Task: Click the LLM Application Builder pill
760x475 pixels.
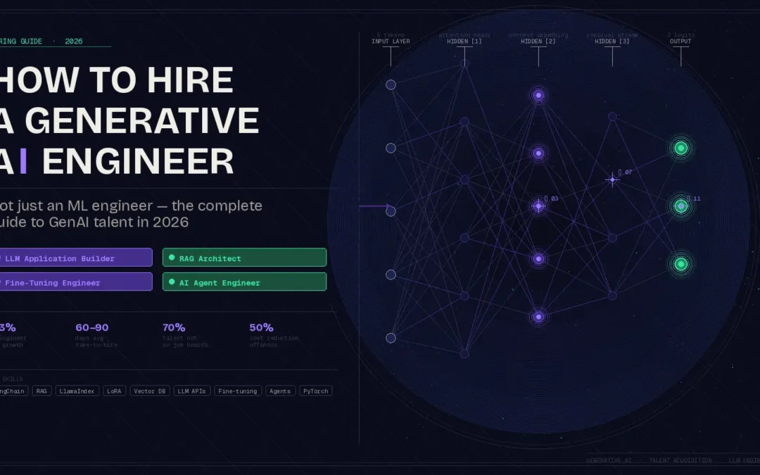Action: pyautogui.click(x=75, y=258)
